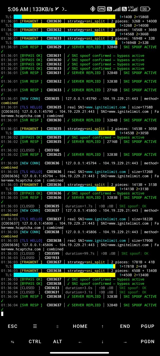160x356 pixels.
Task: Select the BYPASS OK line for C003631
Action: [x=73, y=56]
